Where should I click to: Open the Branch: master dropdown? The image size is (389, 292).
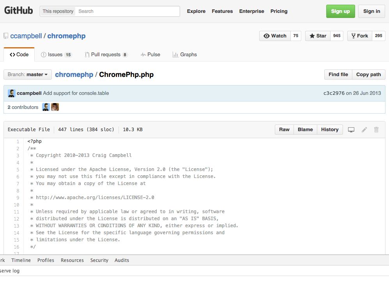27,74
